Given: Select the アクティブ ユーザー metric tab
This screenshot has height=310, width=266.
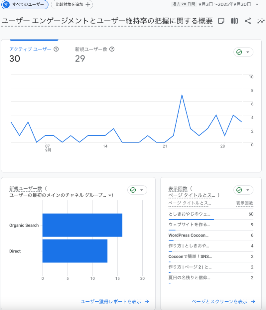Looking at the screenshot, I should click(x=31, y=49).
